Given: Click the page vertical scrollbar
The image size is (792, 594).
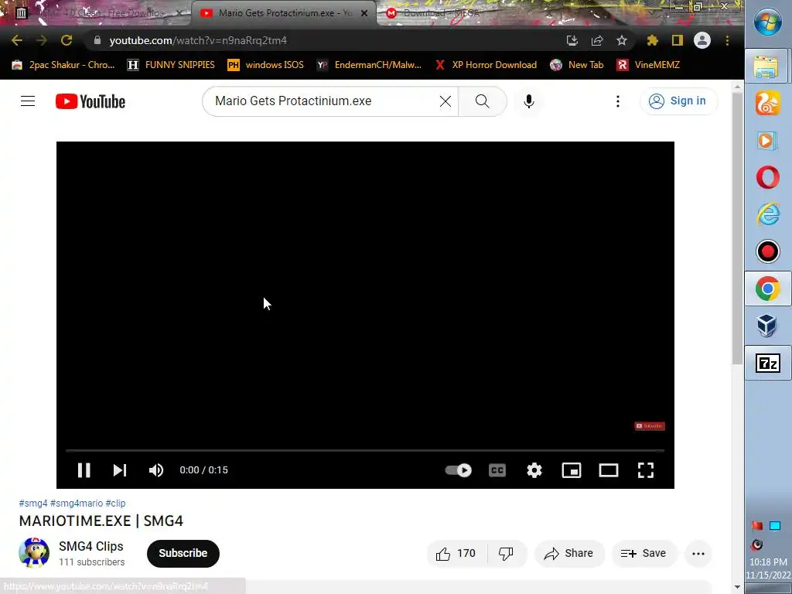Looking at the screenshot, I should pyautogui.click(x=737, y=227).
